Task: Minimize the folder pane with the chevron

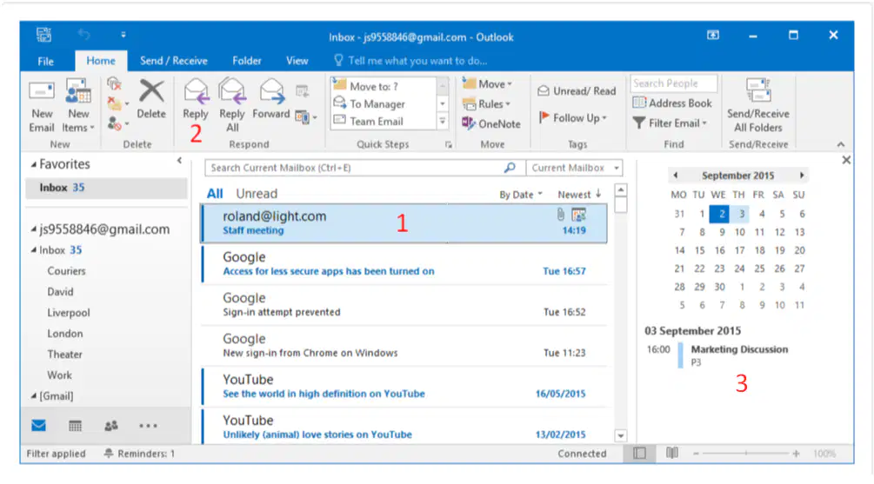Action: (179, 161)
